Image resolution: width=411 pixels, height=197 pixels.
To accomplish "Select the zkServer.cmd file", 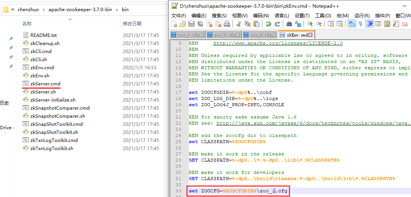I will pos(45,83).
